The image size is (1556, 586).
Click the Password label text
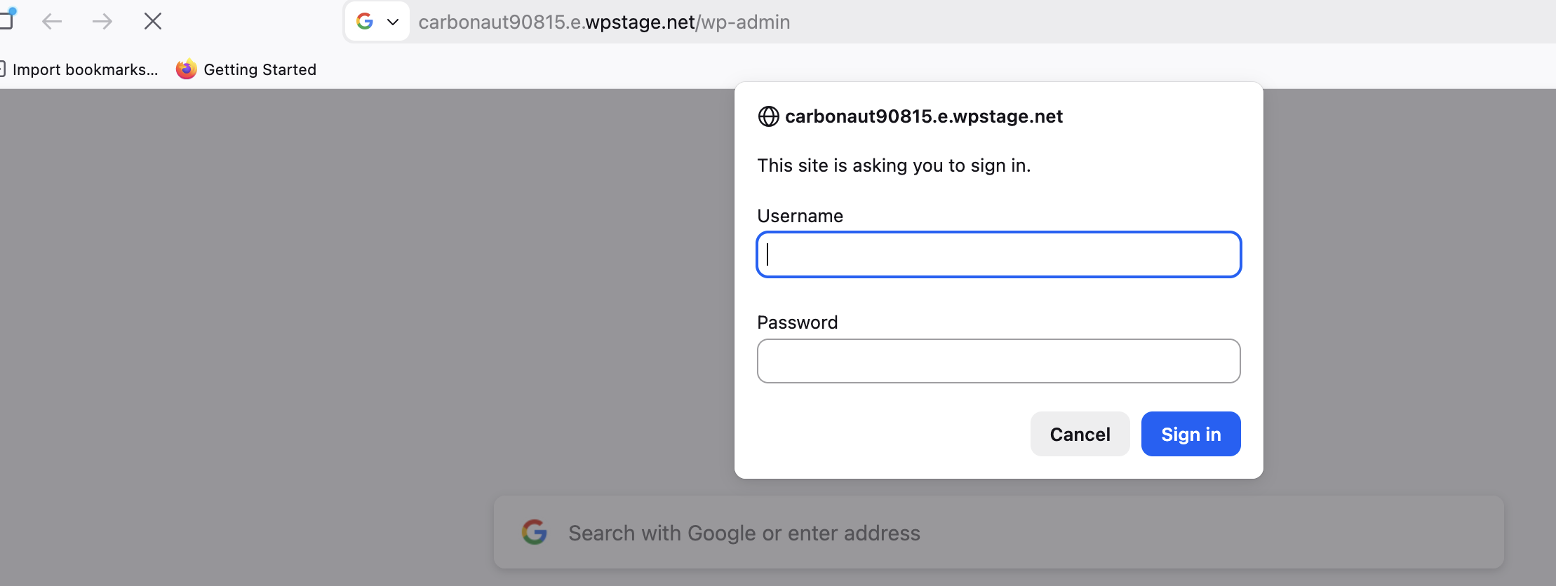point(797,322)
